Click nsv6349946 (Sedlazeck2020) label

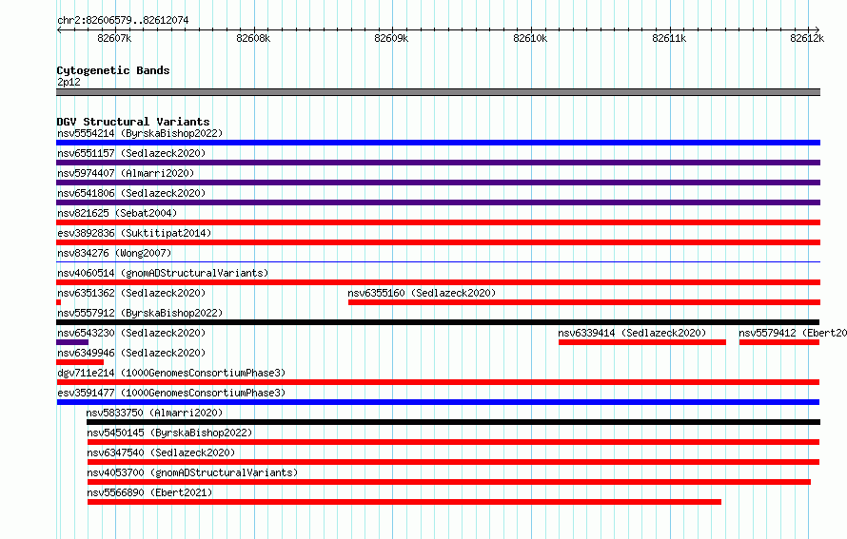tap(131, 353)
